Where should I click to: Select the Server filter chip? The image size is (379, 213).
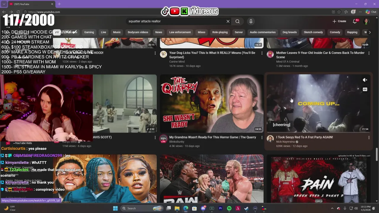[239, 32]
